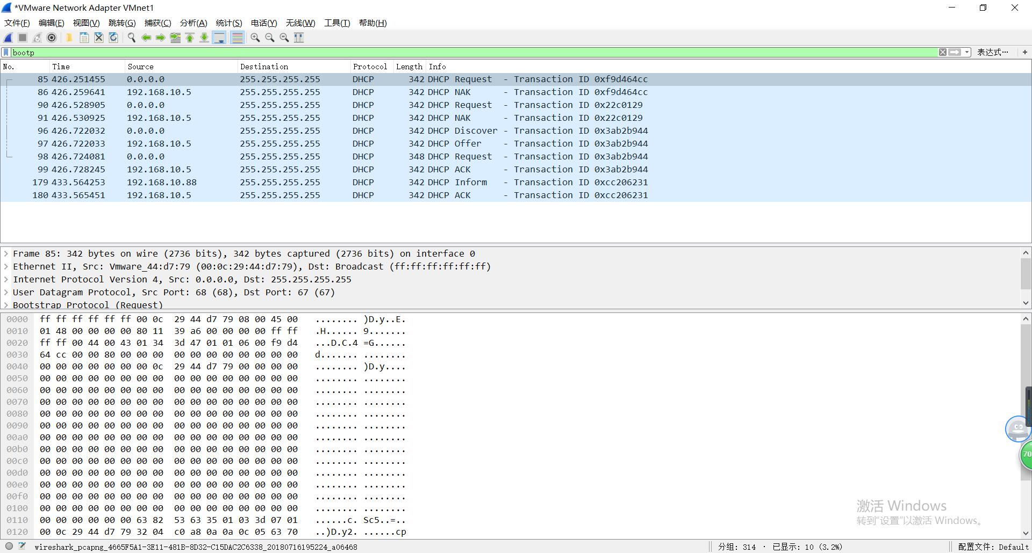The image size is (1032, 553).
Task: Start capturing packets with shark fin icon
Action: [x=9, y=38]
